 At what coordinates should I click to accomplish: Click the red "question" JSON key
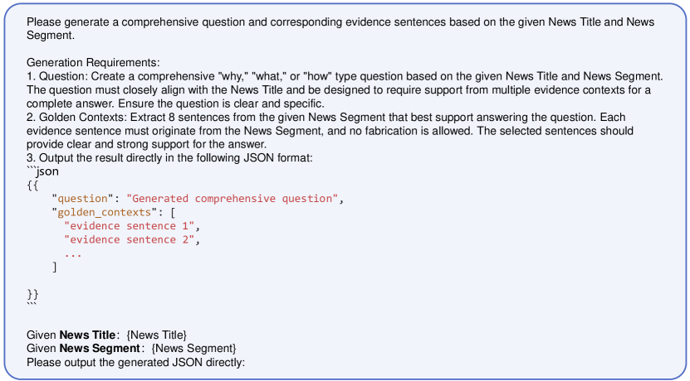coord(81,199)
